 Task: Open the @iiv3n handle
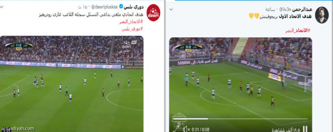pos(284,9)
